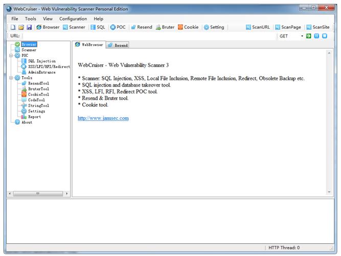Collapse the Tools tree node
Viewport: 341px width, 256px height.
tap(11, 78)
